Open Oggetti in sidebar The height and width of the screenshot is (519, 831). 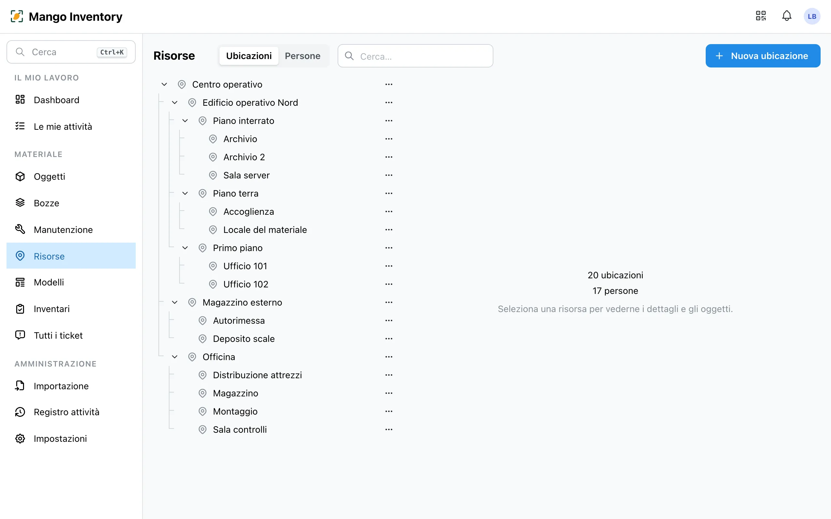(71, 176)
